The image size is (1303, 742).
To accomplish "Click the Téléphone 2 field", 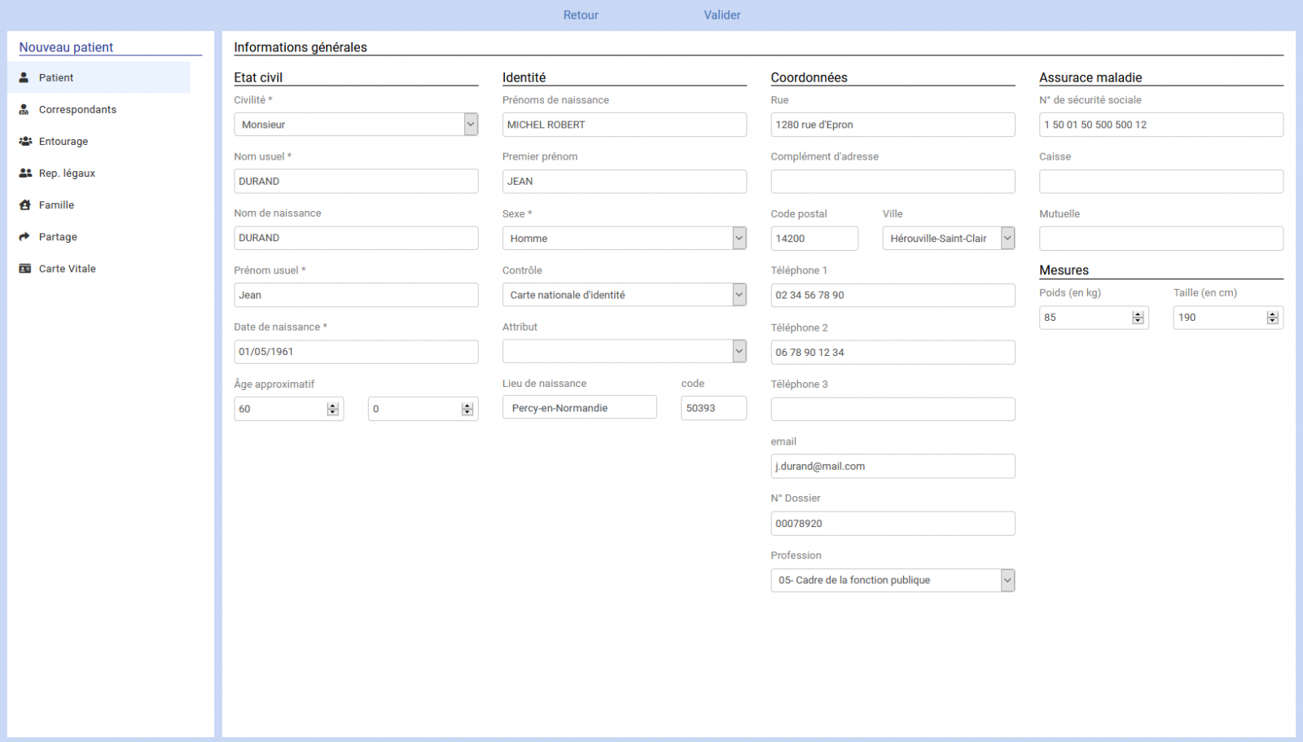I will [893, 352].
